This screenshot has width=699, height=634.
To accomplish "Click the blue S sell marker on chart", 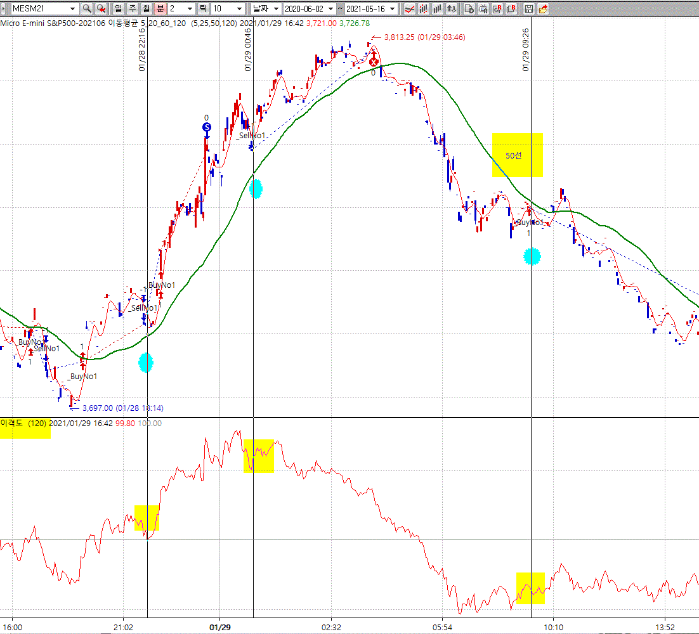I will (206, 127).
